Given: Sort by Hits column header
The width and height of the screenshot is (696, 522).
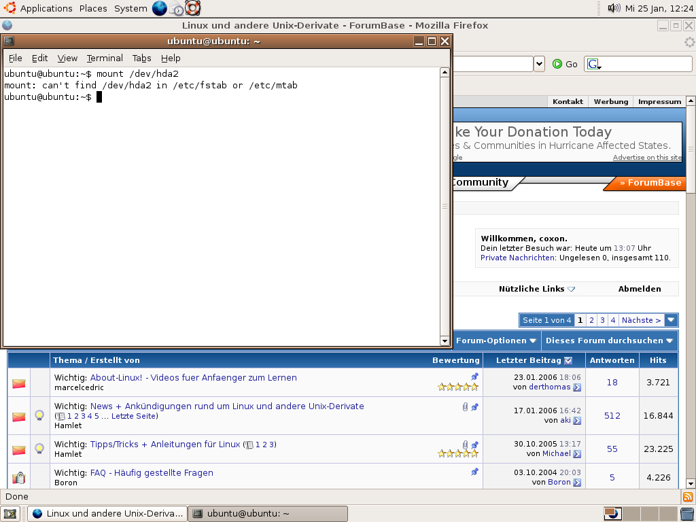Looking at the screenshot, I should tap(658, 360).
